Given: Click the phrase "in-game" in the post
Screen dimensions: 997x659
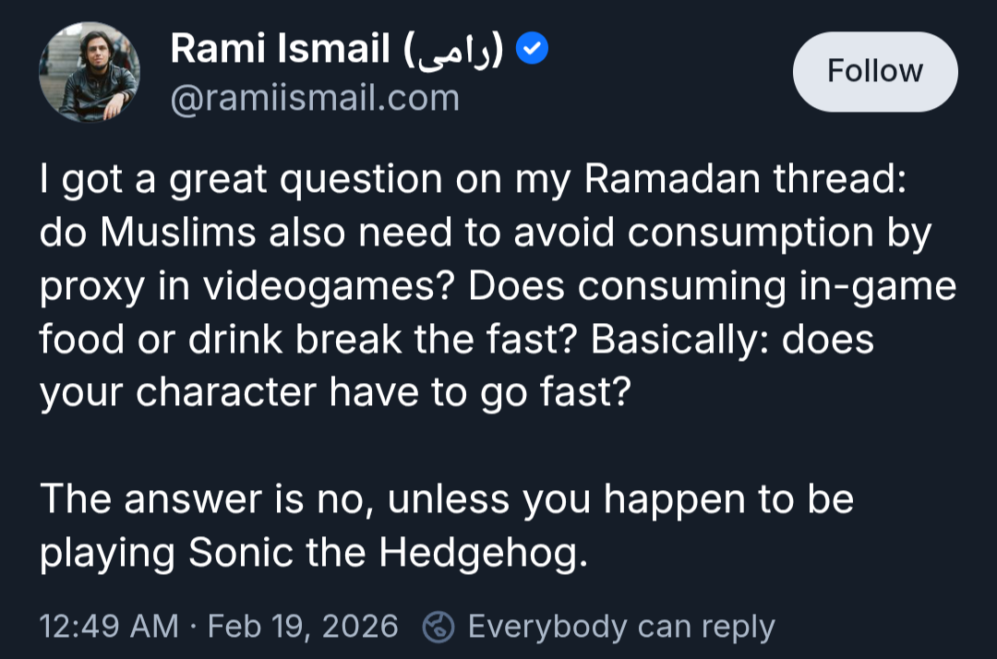Looking at the screenshot, I should coord(886,287).
